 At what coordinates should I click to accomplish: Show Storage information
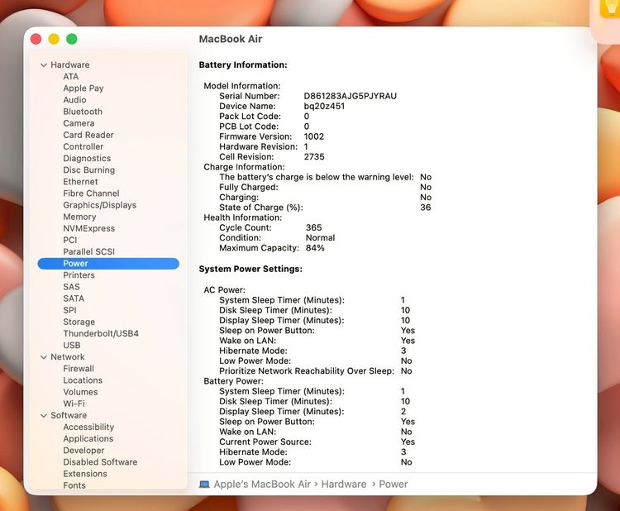[79, 322]
